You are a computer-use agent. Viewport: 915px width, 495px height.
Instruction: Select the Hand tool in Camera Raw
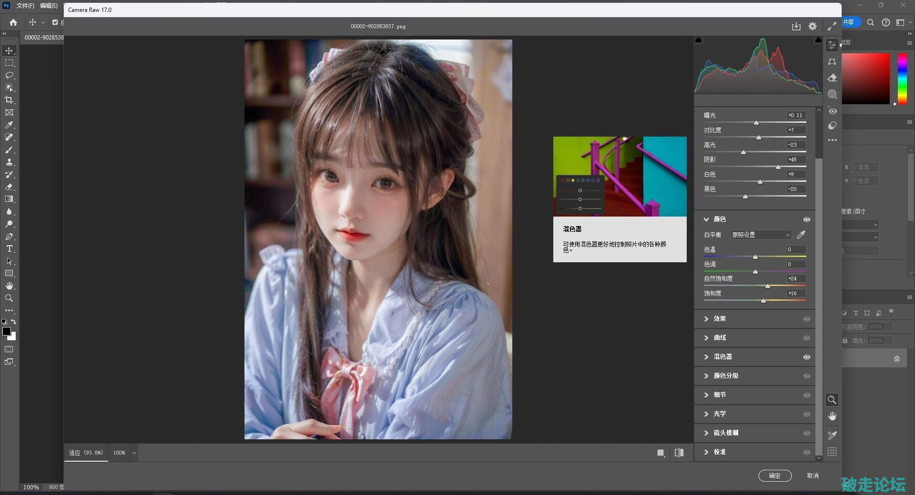coord(832,416)
